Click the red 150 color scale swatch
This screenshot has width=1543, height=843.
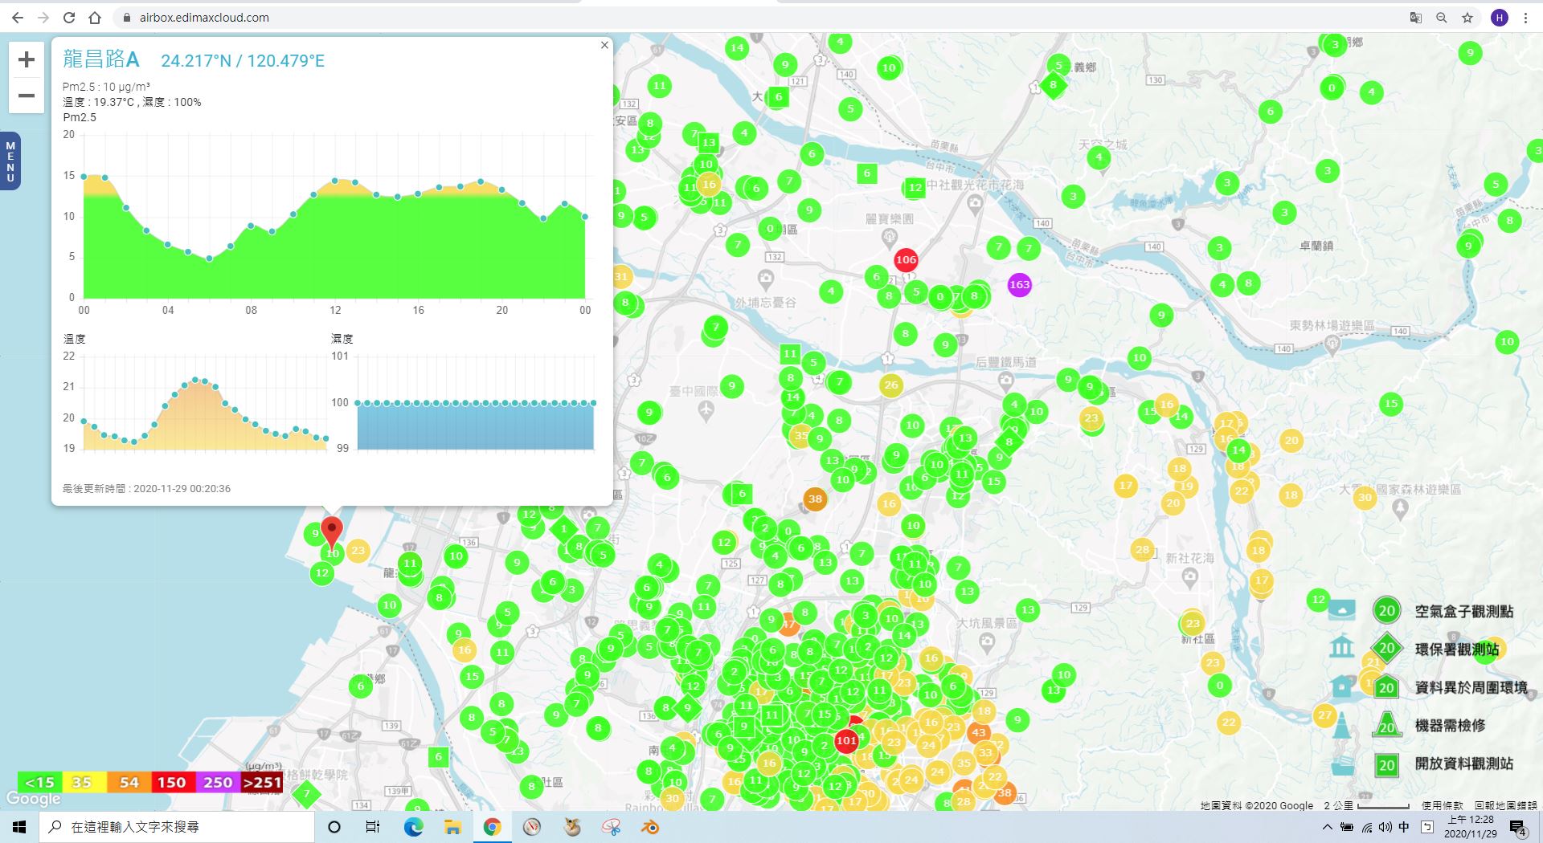tap(172, 782)
